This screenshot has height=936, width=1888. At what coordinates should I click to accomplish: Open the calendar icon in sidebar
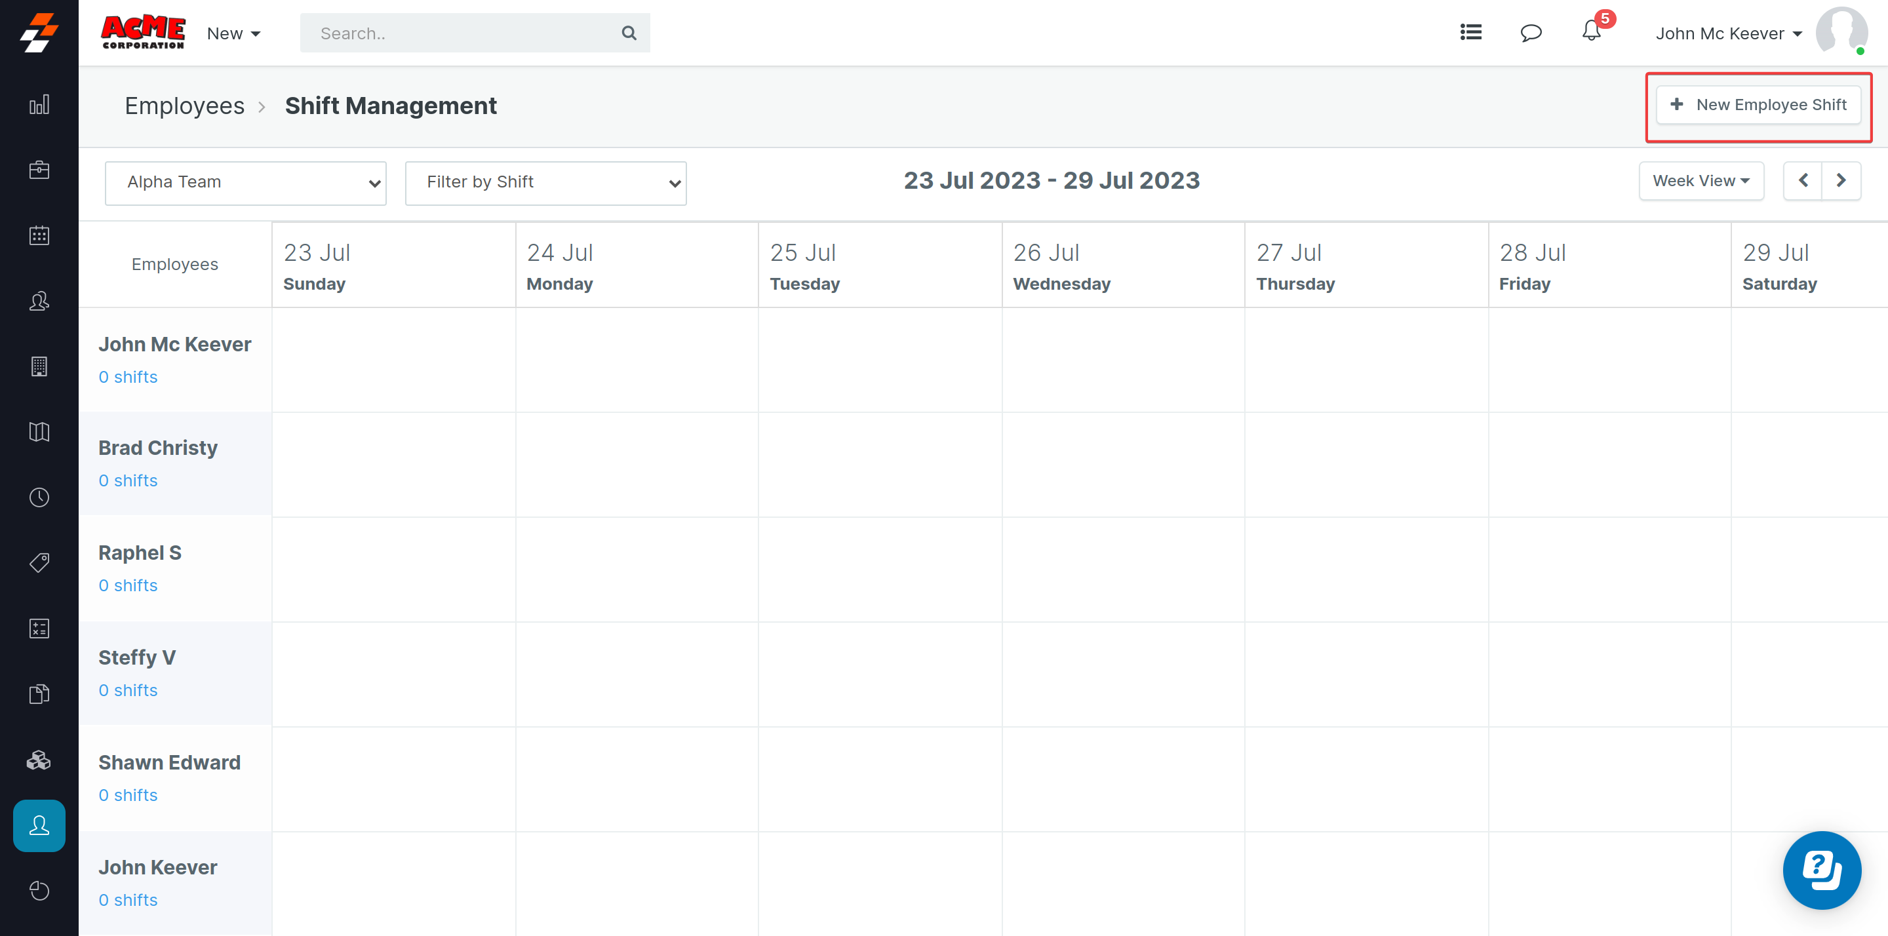click(x=39, y=235)
